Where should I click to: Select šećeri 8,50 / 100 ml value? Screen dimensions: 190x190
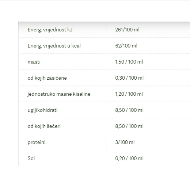129,126
